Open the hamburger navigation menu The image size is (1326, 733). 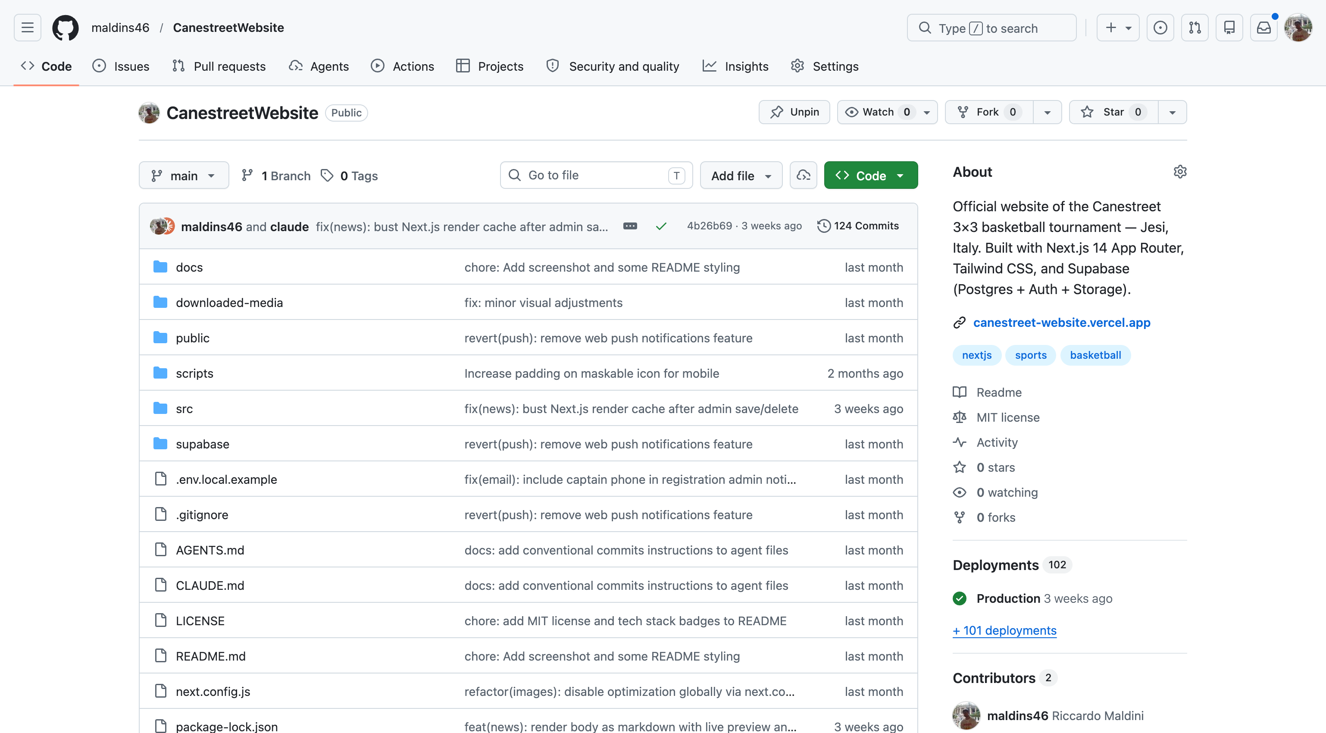click(x=27, y=28)
